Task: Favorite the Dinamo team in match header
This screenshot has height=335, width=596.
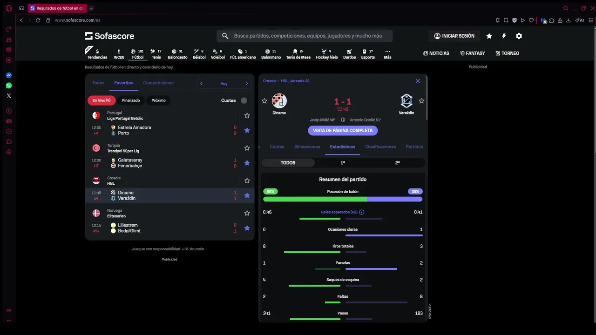Action: 264,101
